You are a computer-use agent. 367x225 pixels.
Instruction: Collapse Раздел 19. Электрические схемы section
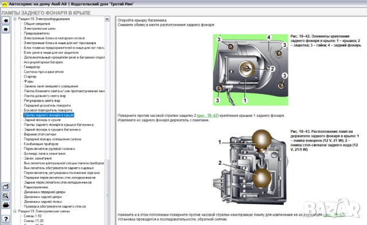[x=15, y=211]
